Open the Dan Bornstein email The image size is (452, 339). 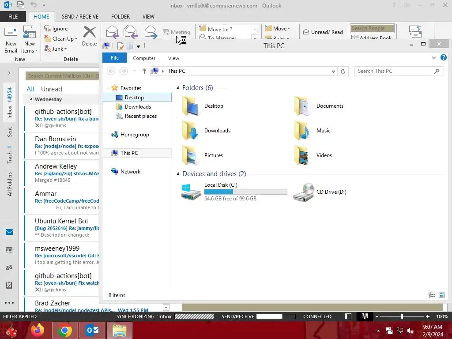point(62,146)
